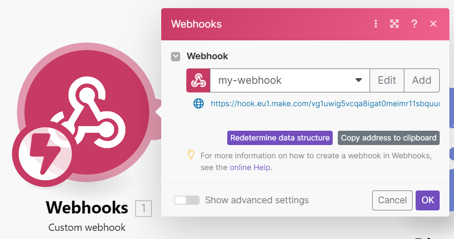The height and width of the screenshot is (239, 454).
Task: Cancel the webhook configuration
Action: click(x=392, y=200)
